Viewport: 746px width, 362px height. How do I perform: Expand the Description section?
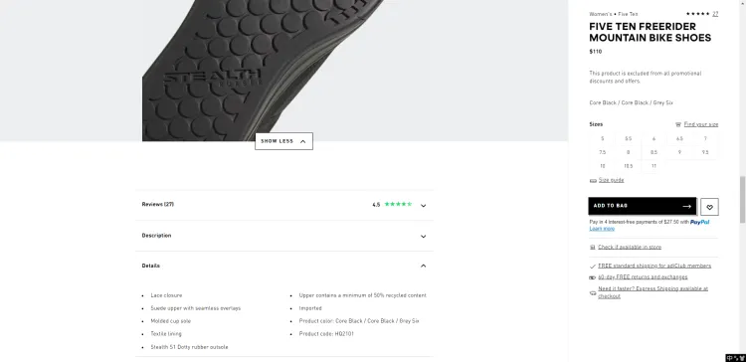[x=284, y=236]
